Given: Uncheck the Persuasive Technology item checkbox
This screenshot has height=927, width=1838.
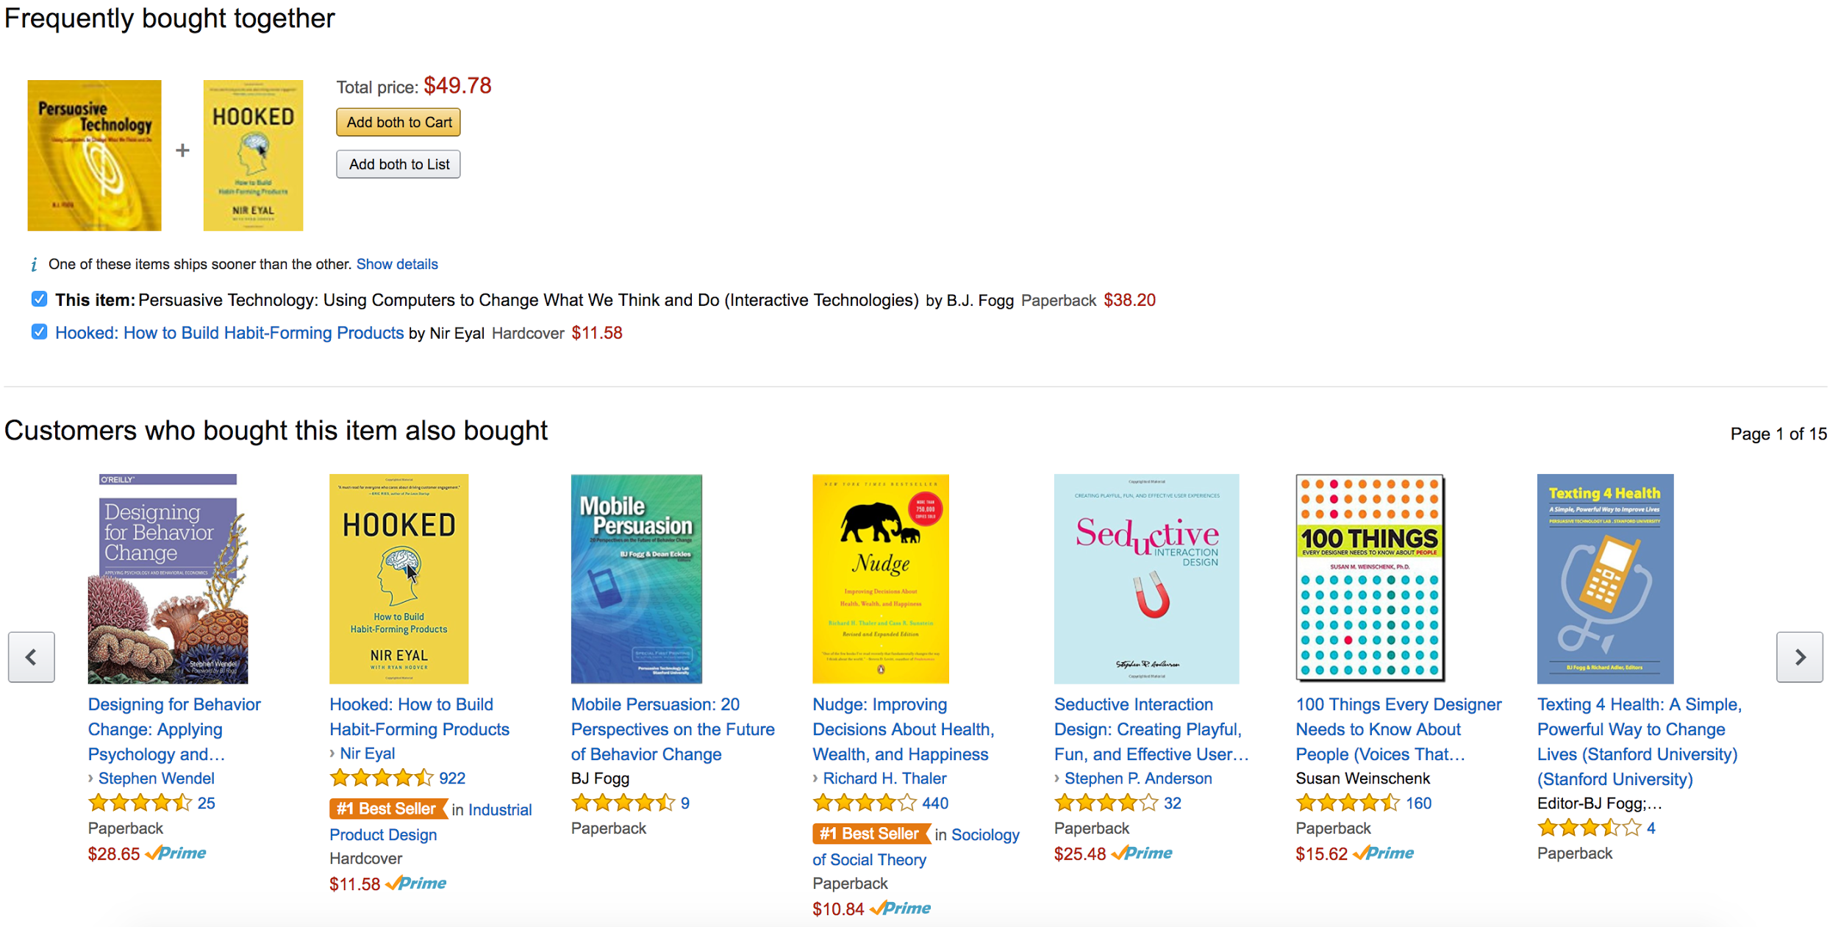Looking at the screenshot, I should [40, 298].
